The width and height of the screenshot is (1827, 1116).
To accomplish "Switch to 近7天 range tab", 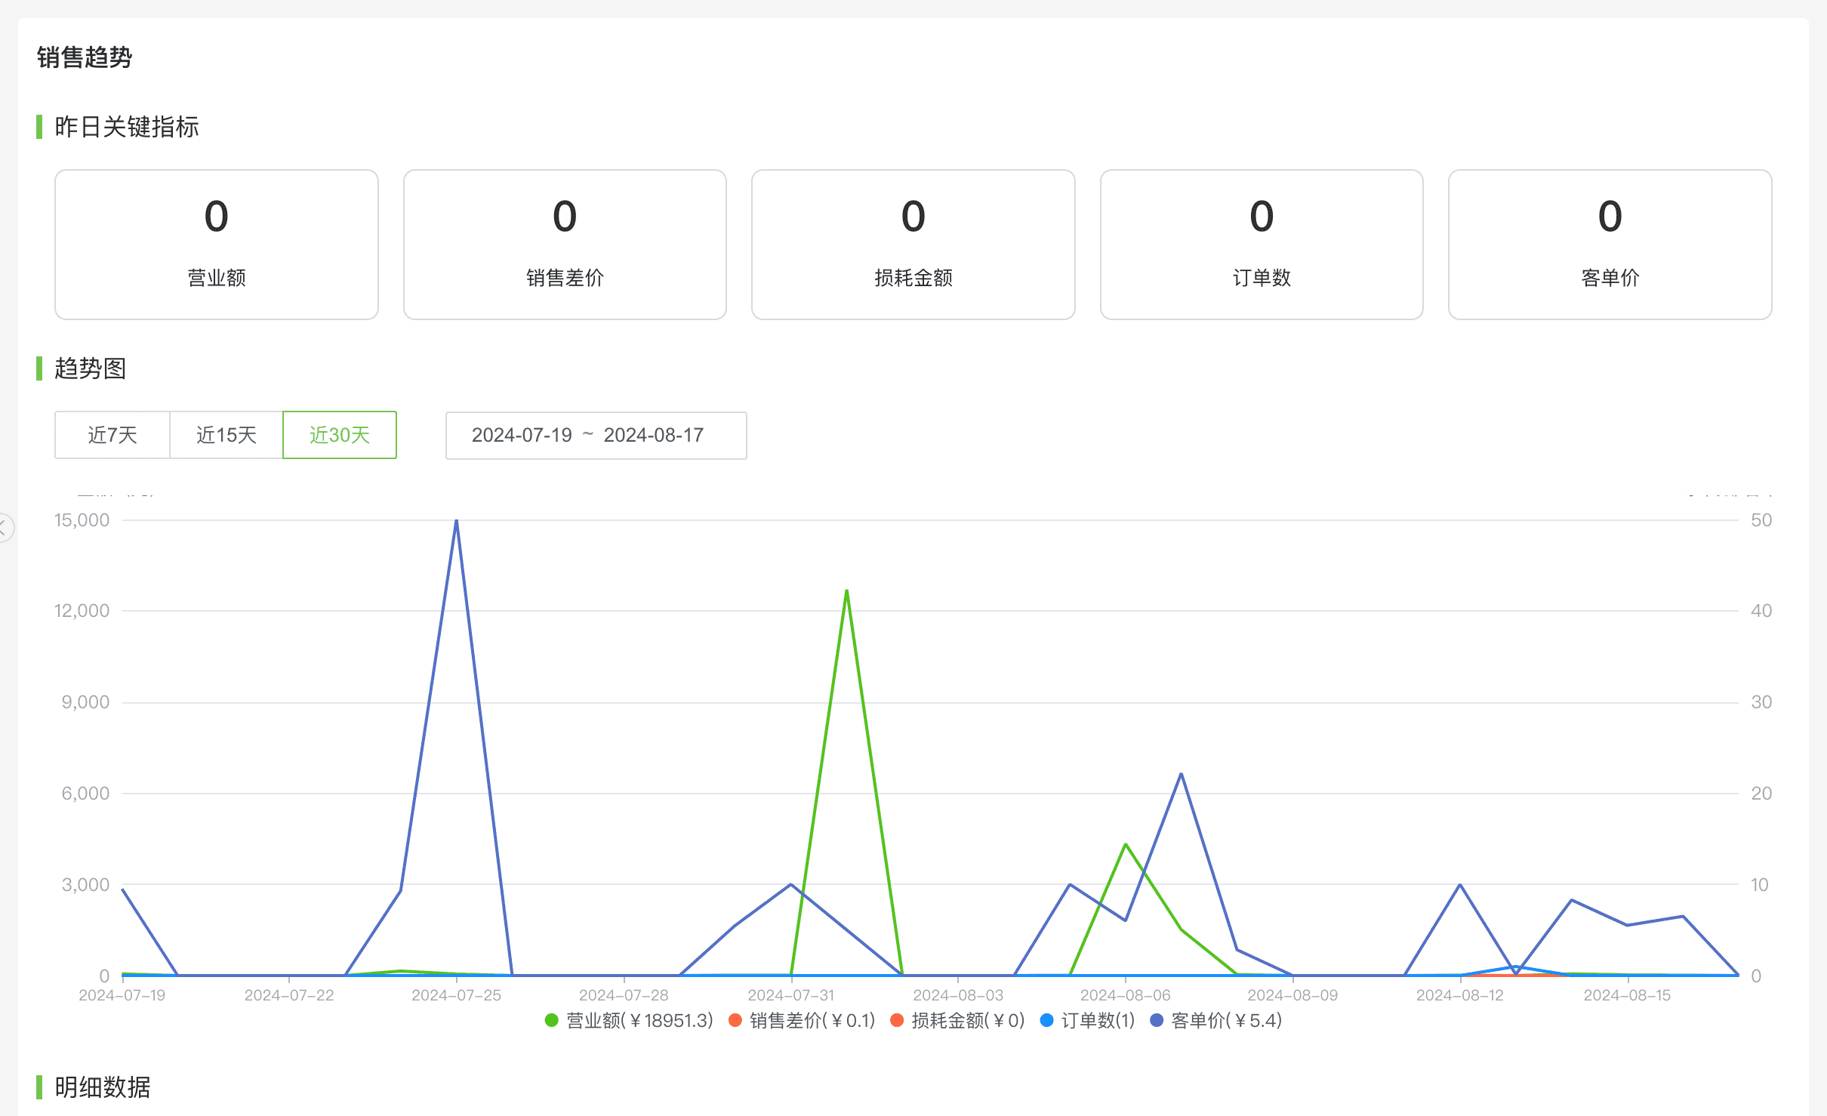I will coord(112,435).
